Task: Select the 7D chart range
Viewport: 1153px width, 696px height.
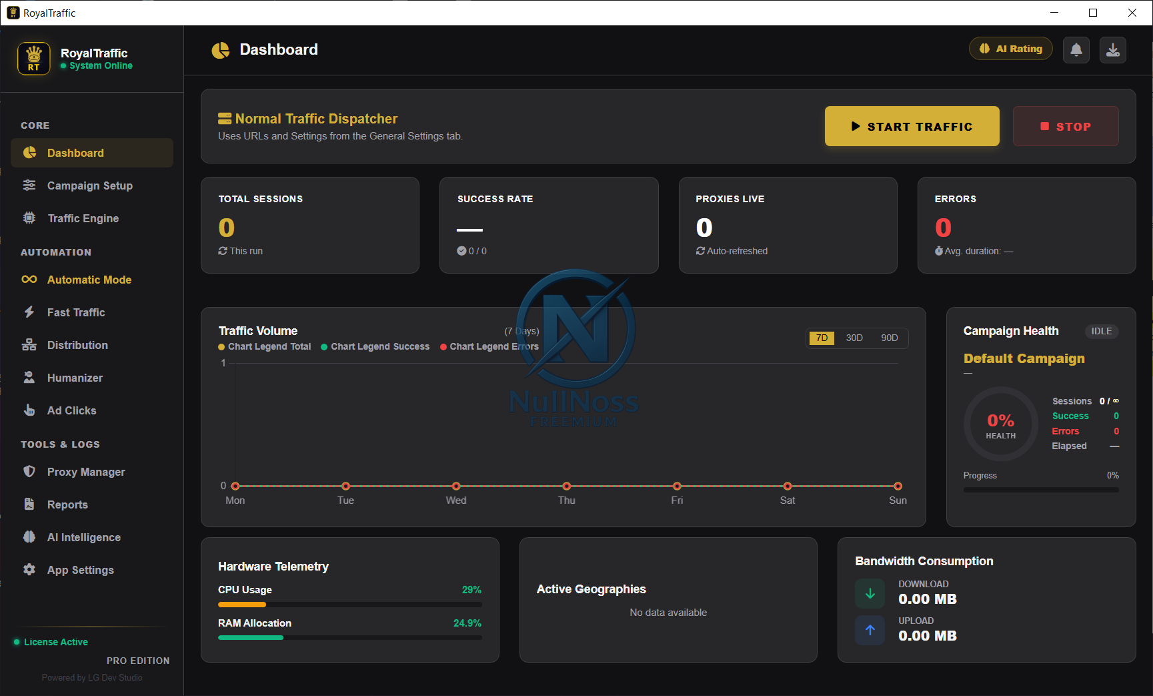Action: [x=822, y=338]
